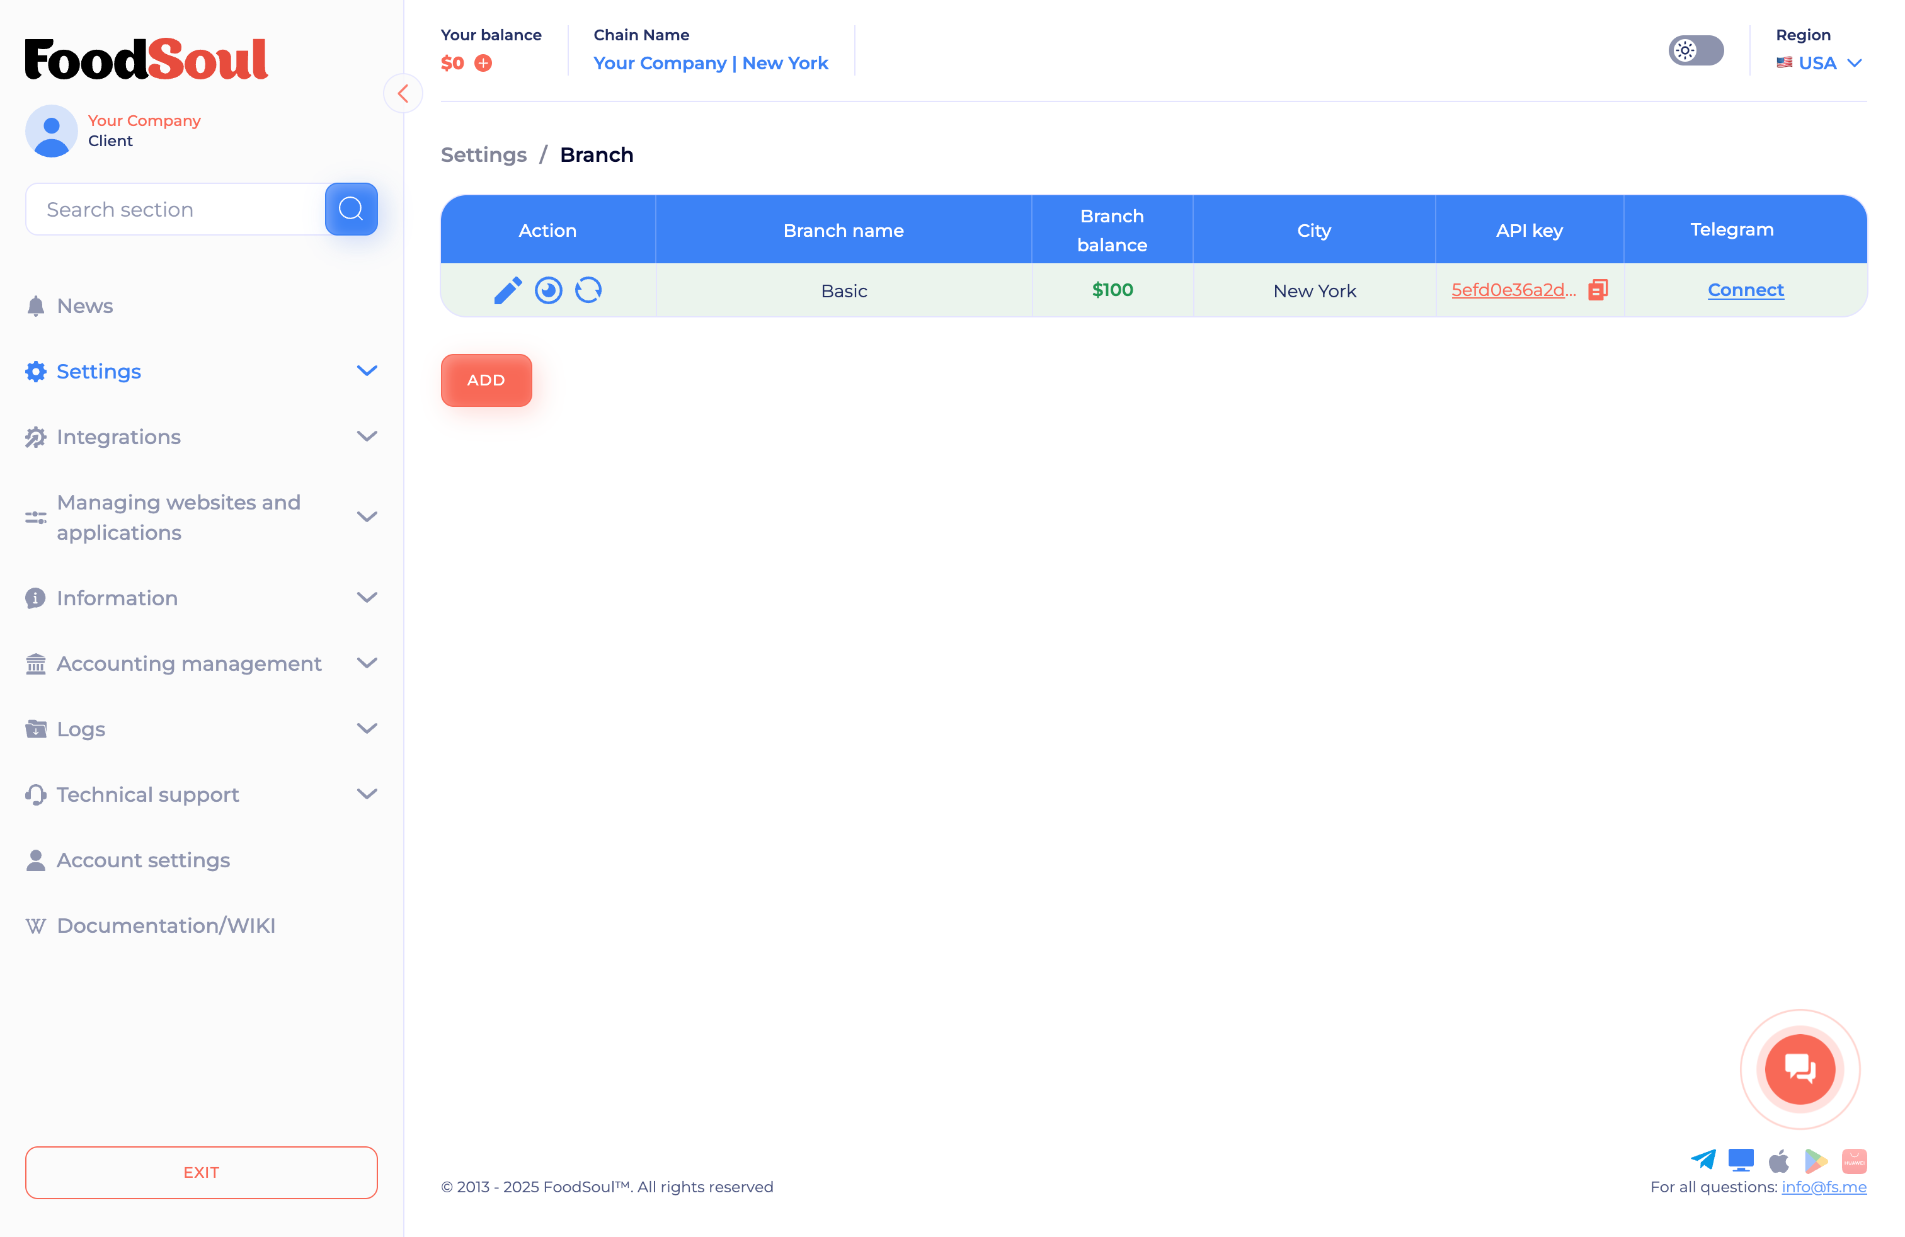Open the News menu item

84,305
